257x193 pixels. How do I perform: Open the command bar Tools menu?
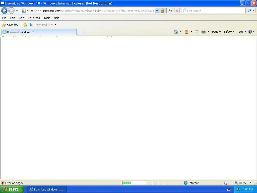tap(242, 32)
